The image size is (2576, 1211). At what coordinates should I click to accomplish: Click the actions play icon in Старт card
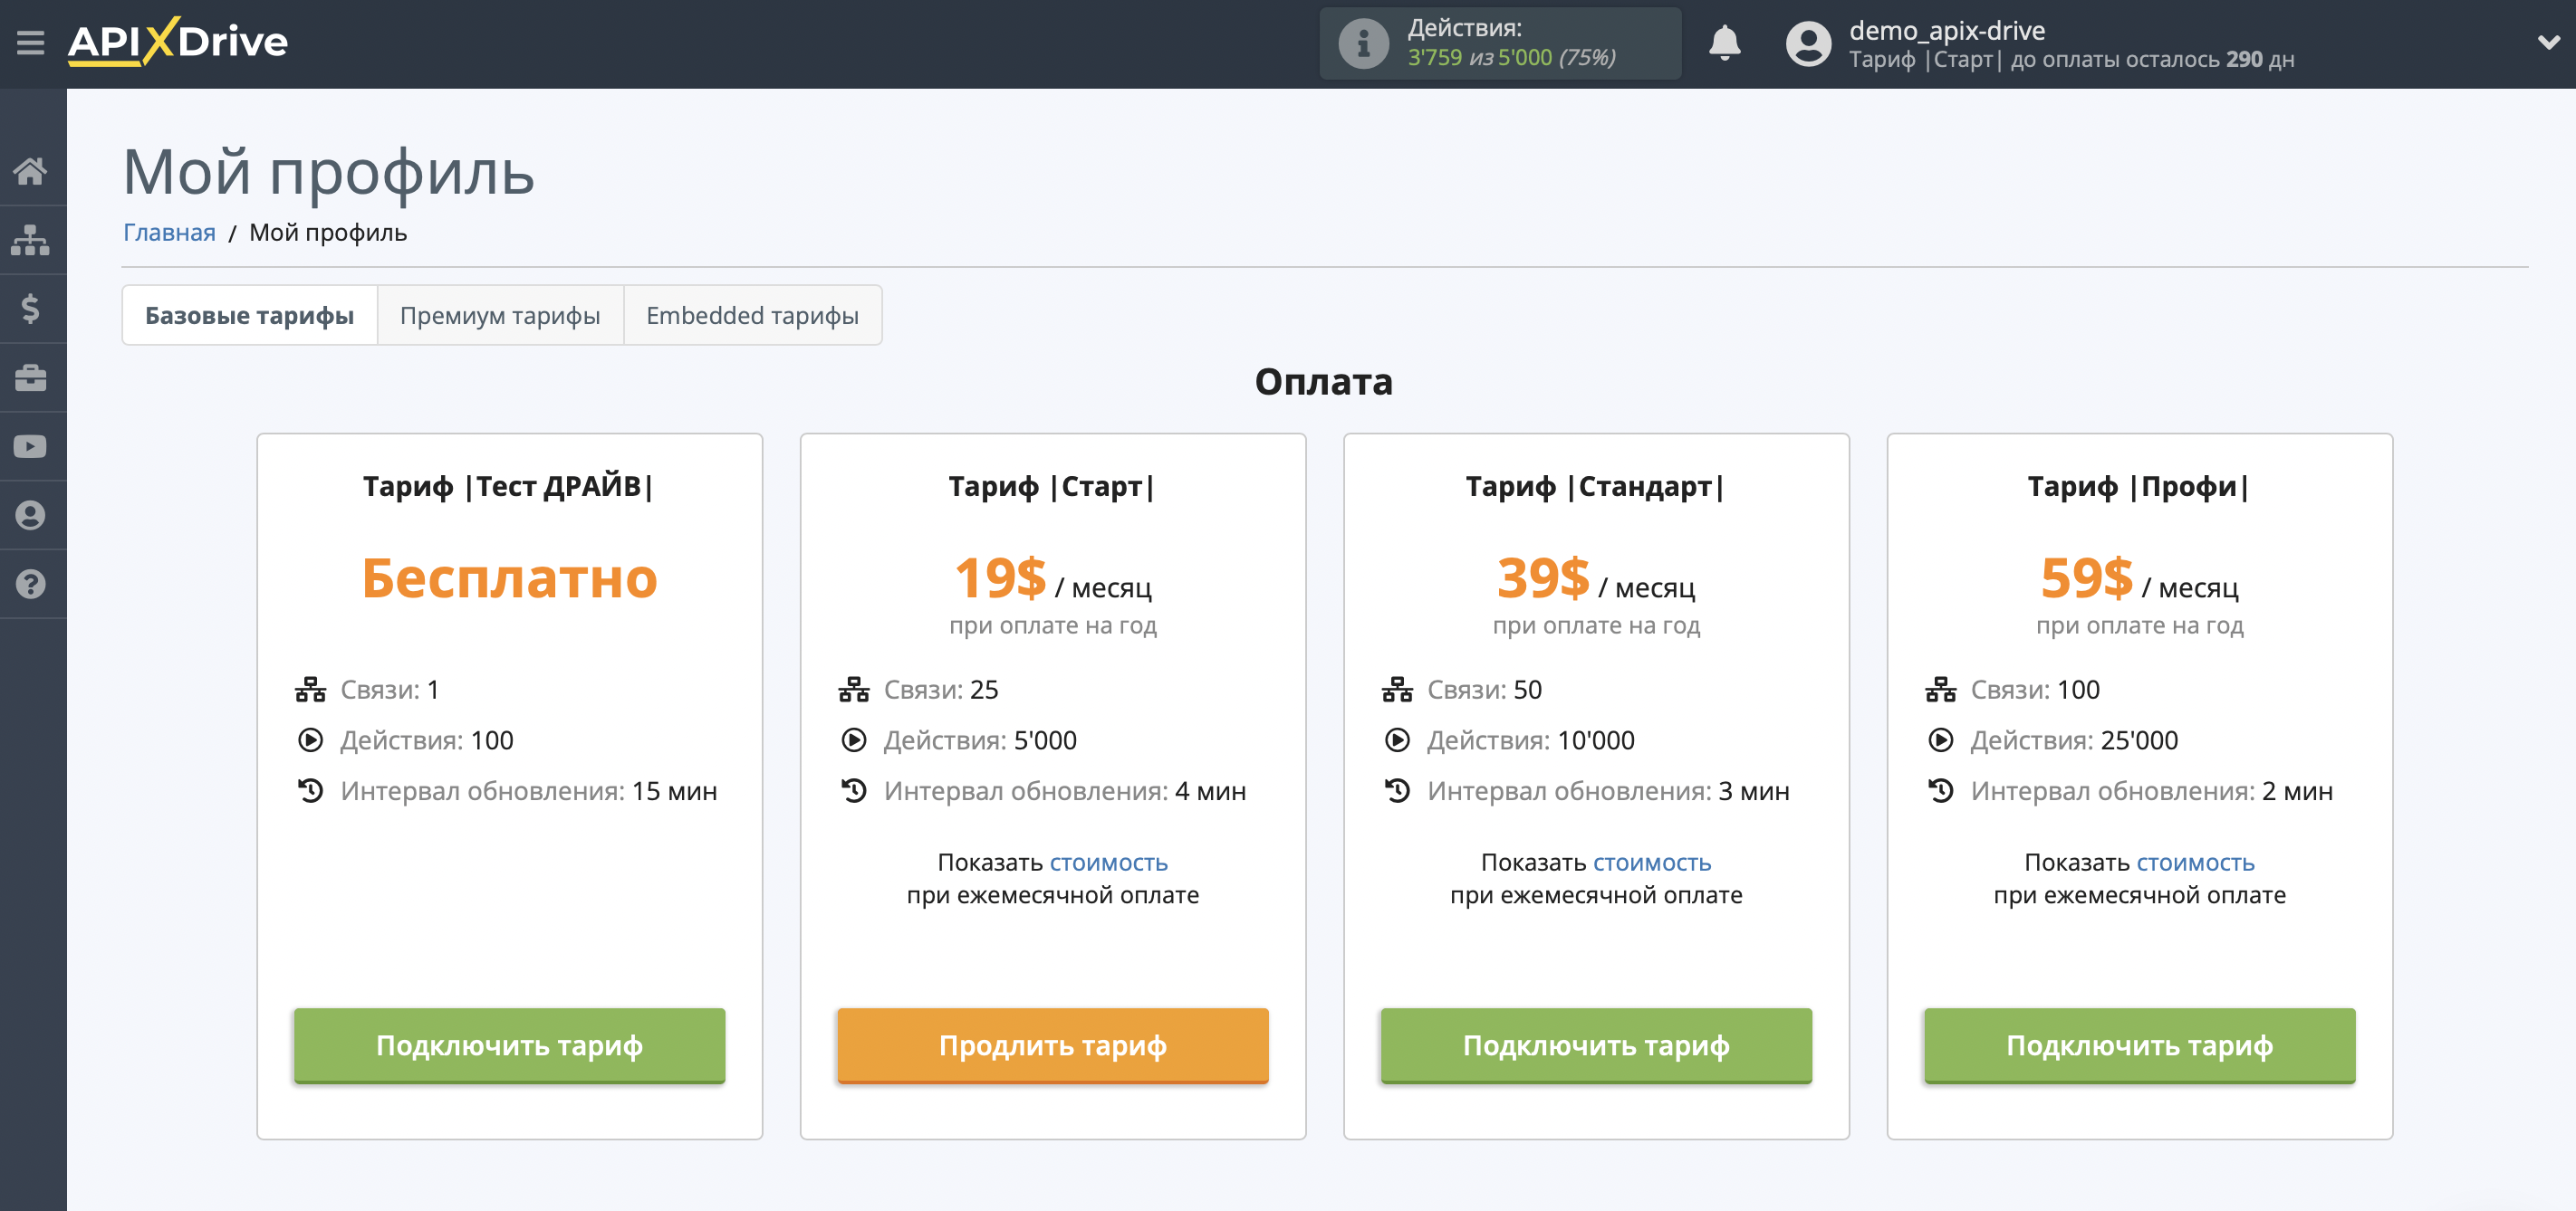coord(854,740)
